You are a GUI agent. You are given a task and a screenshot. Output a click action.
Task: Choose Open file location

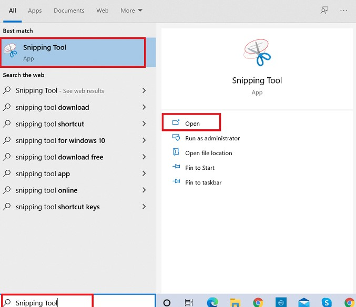coord(202,153)
